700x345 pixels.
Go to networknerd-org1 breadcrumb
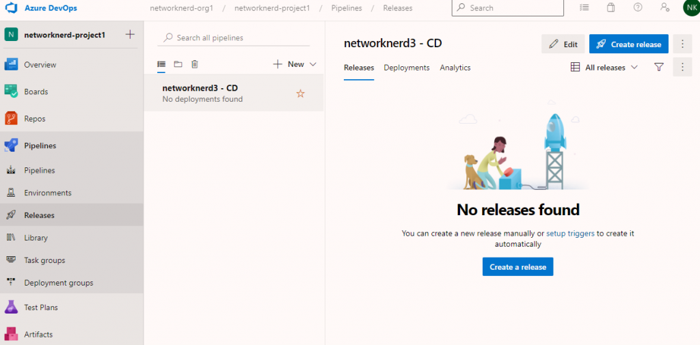182,8
